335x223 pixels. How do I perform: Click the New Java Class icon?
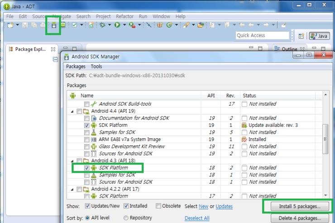coord(169,25)
